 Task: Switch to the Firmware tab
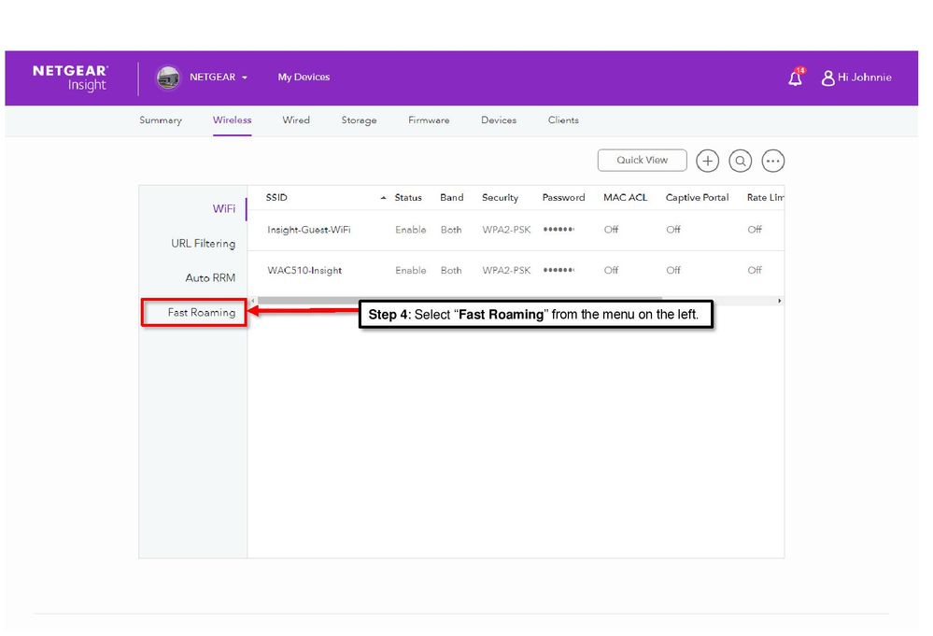(429, 120)
